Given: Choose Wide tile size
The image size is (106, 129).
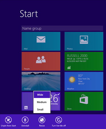Looking at the screenshot, I should pyautogui.click(x=42, y=95).
